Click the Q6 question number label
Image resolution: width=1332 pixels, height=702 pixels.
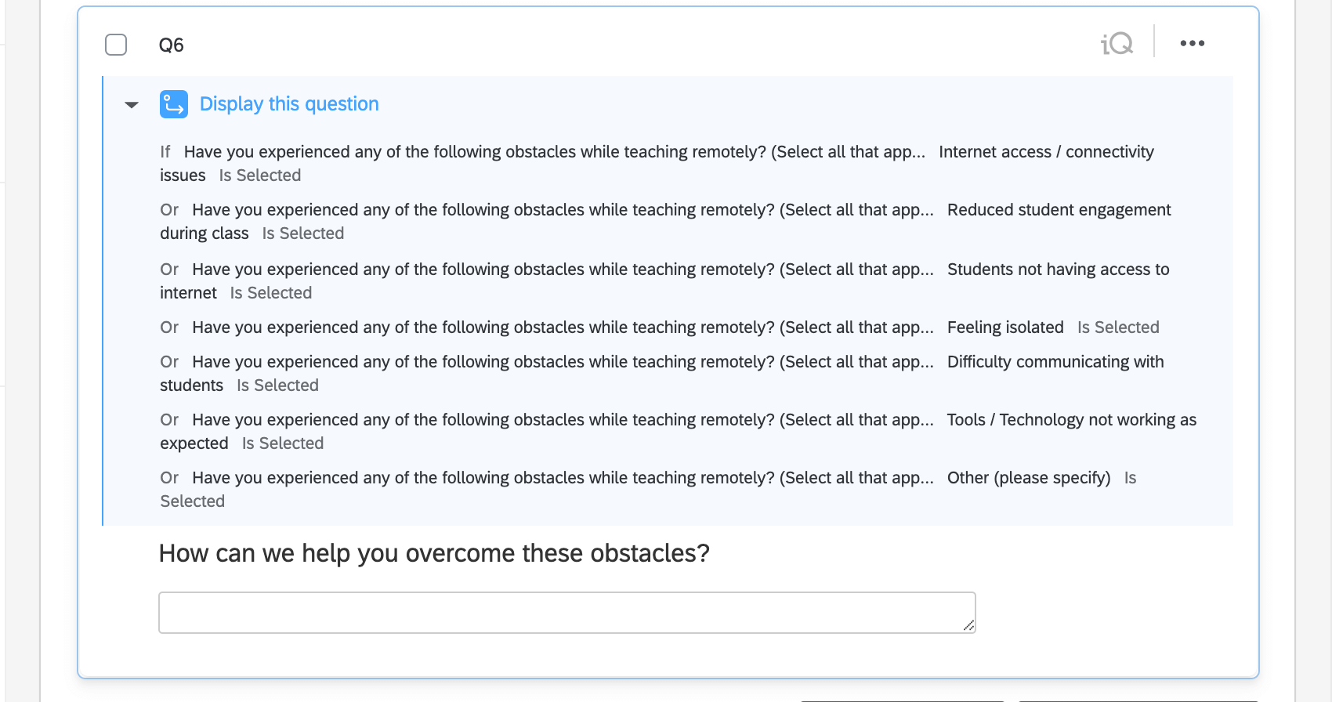(x=171, y=45)
